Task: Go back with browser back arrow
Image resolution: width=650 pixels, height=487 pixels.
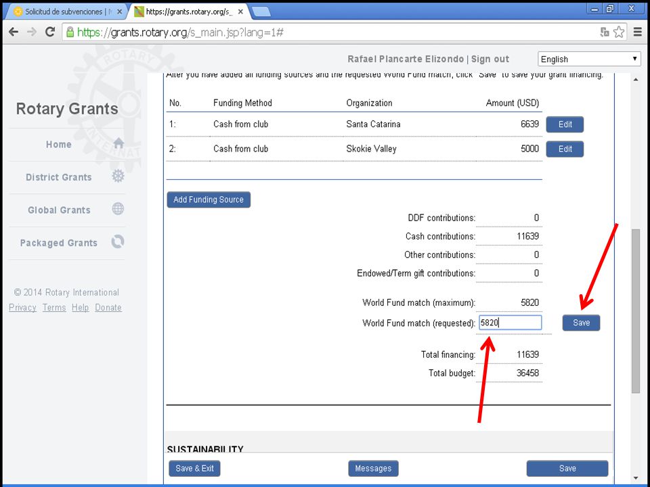Action: coord(14,32)
